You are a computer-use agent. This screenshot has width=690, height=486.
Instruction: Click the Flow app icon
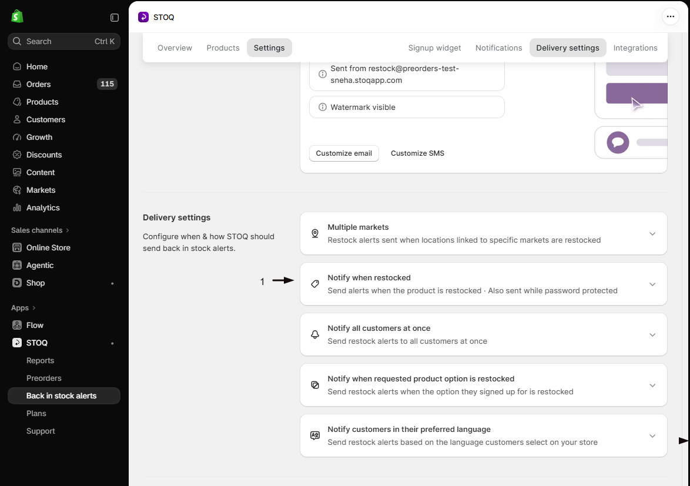pos(17,324)
